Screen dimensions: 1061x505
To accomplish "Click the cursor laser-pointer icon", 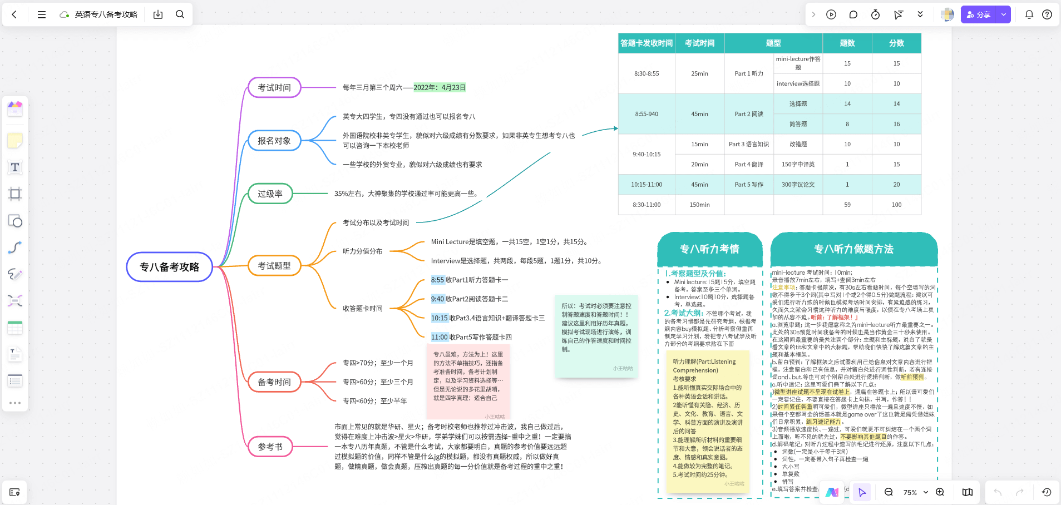I will (x=898, y=14).
